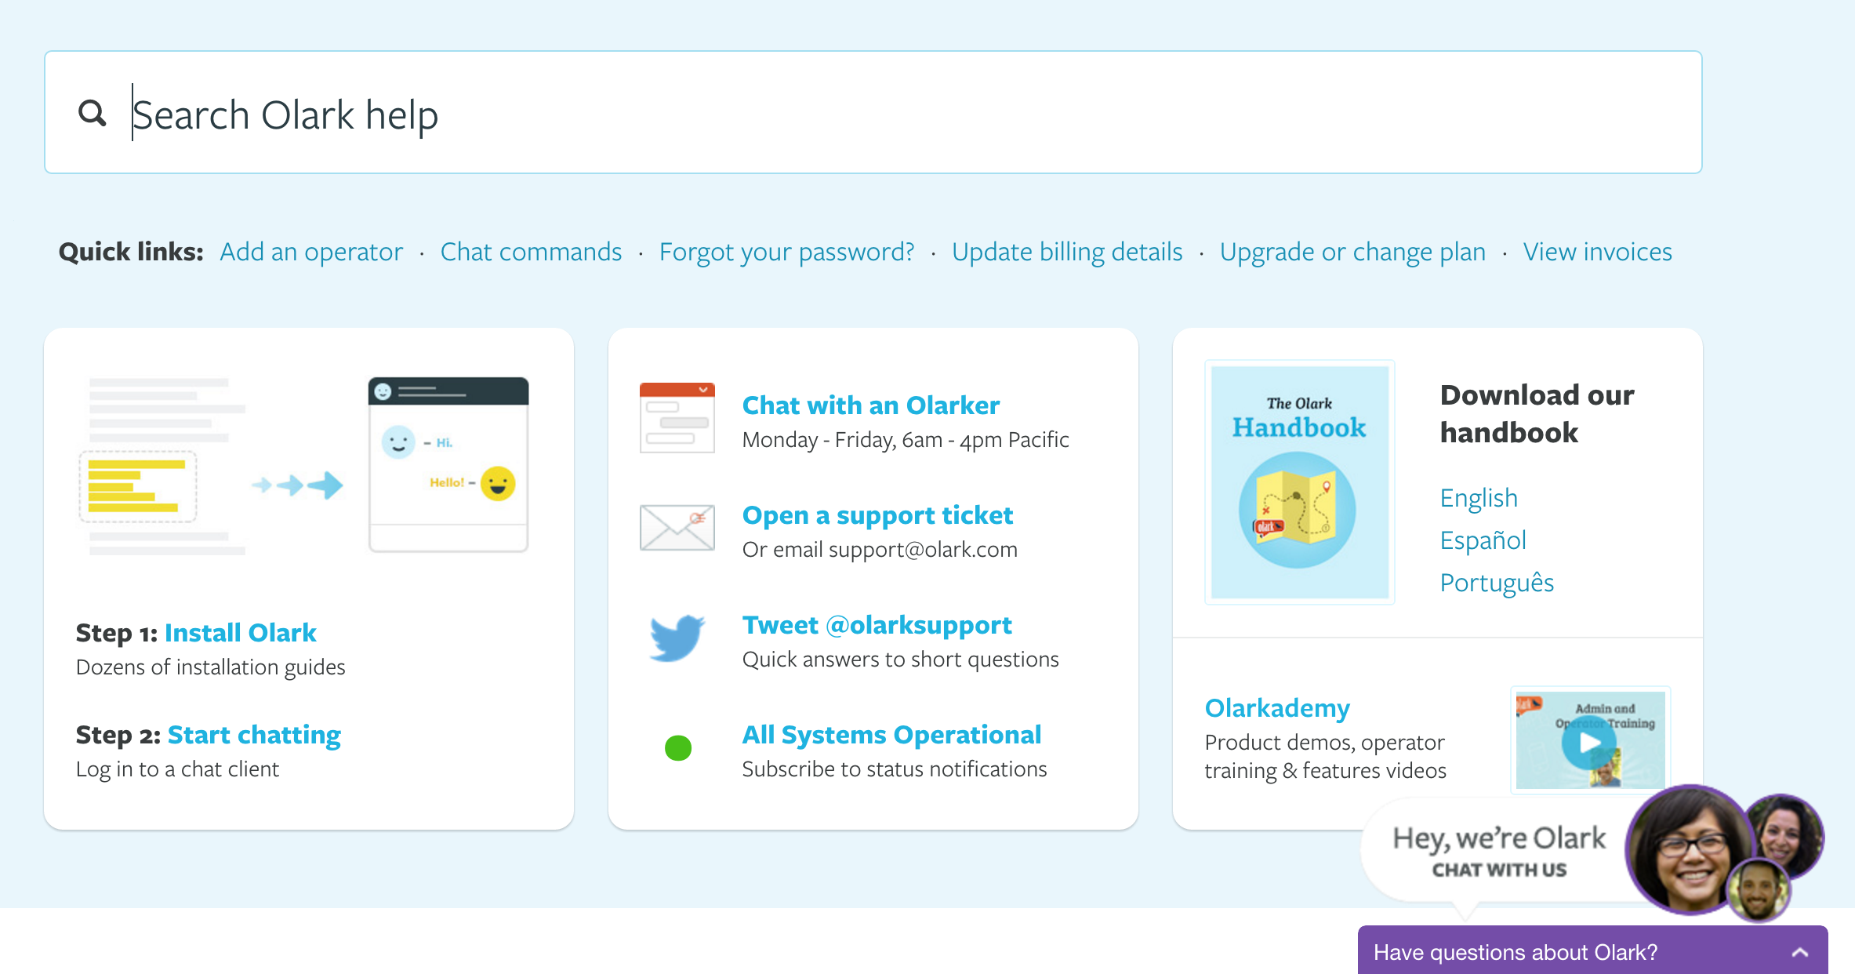Viewport: 1855px width, 974px height.
Task: Go to Chat commands quick link
Action: (531, 252)
